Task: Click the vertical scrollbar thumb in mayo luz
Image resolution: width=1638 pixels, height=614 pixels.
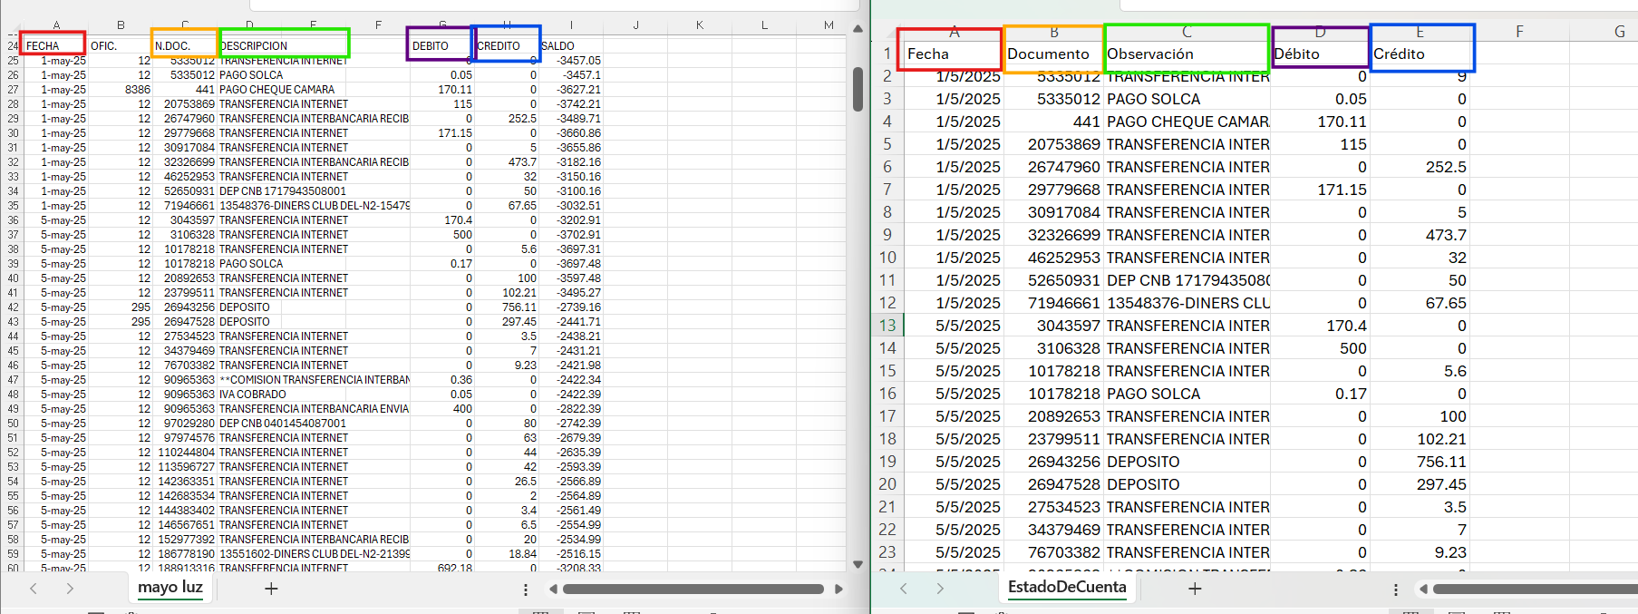Action: [858, 89]
